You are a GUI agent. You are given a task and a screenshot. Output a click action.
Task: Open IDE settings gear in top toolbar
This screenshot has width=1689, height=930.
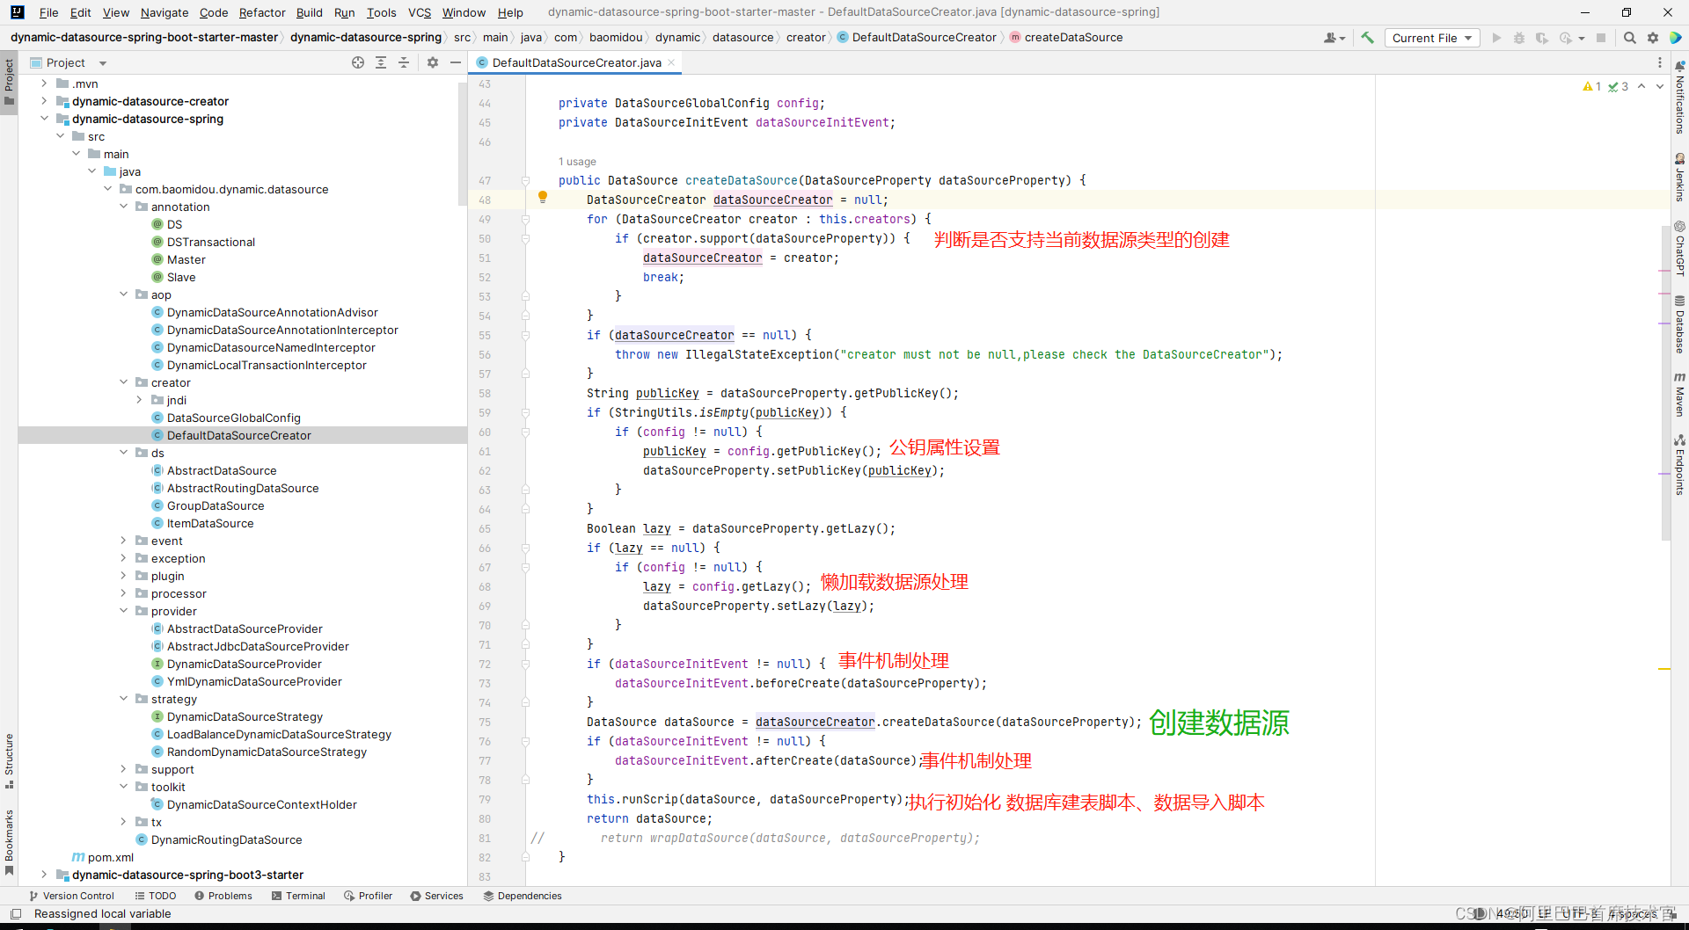(1653, 38)
